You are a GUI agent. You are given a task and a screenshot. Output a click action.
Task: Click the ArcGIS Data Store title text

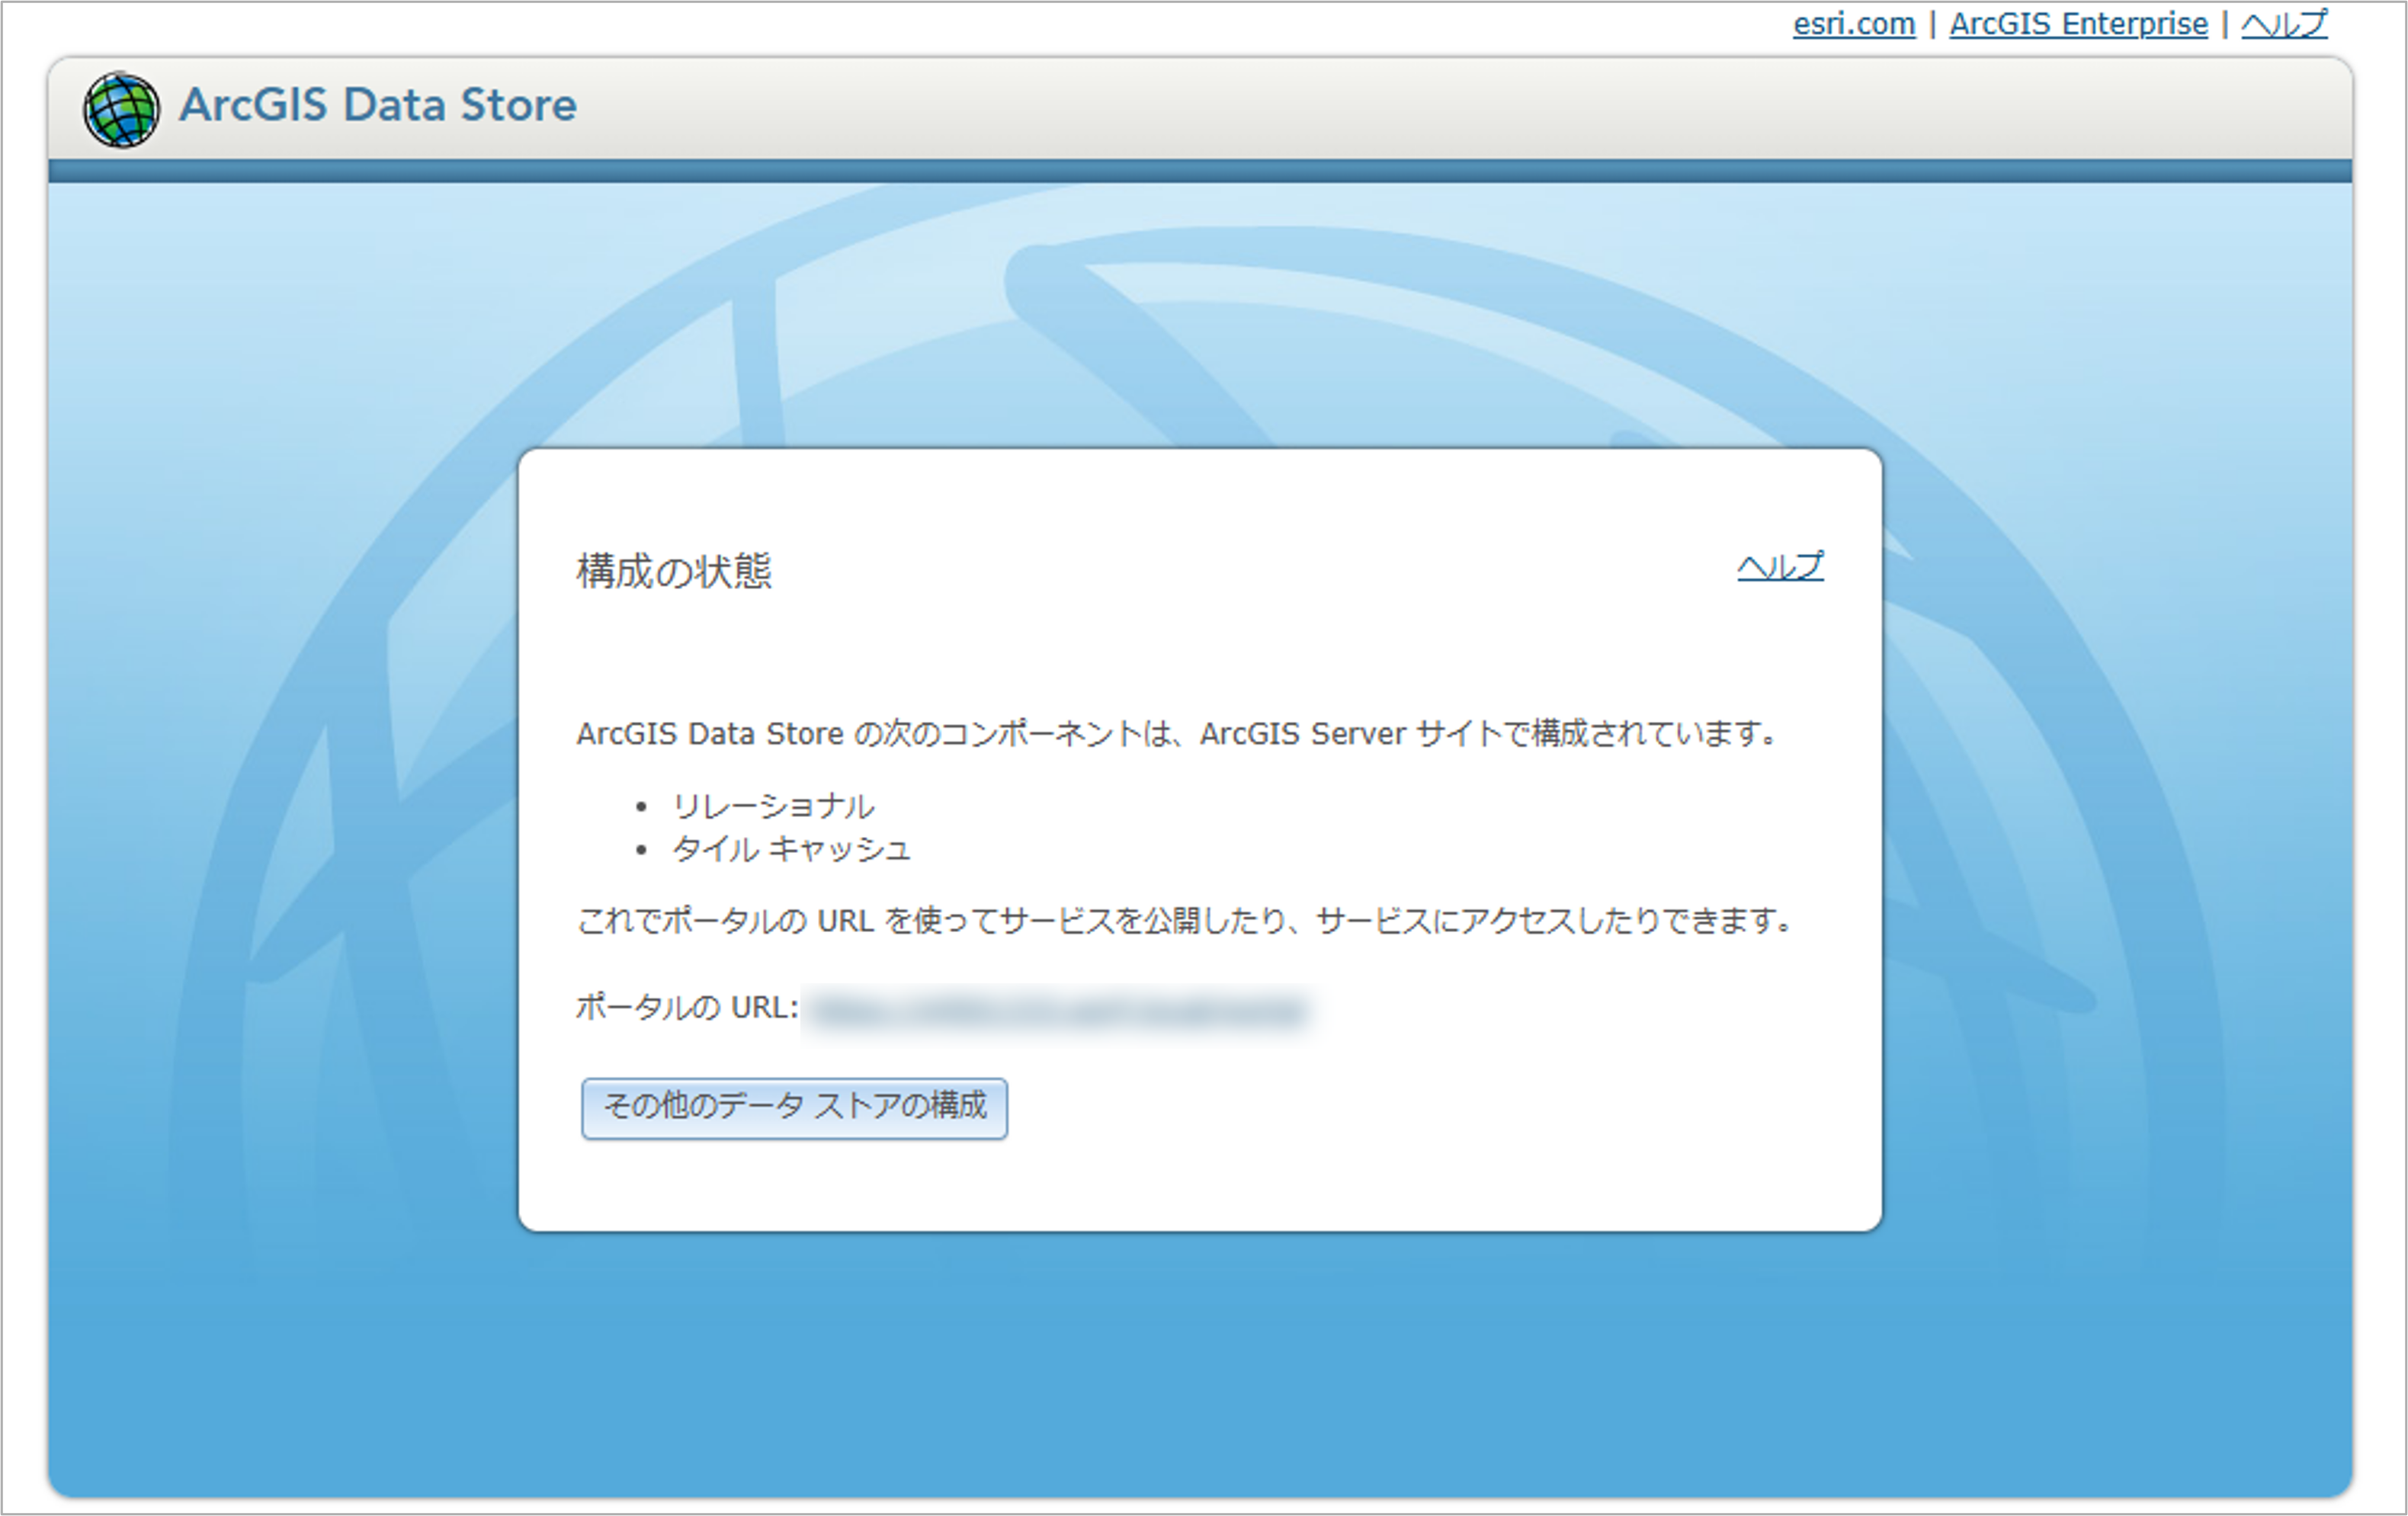pyautogui.click(x=378, y=105)
